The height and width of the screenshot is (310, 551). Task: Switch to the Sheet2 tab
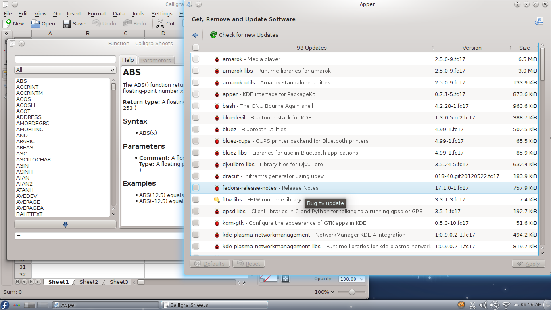point(89,282)
